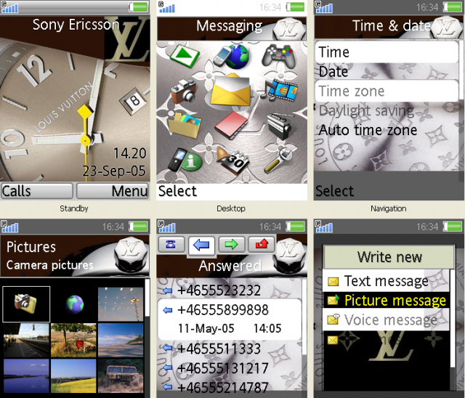Switch to the Answered blue arrow tab
The image size is (465, 398).
pos(201,245)
